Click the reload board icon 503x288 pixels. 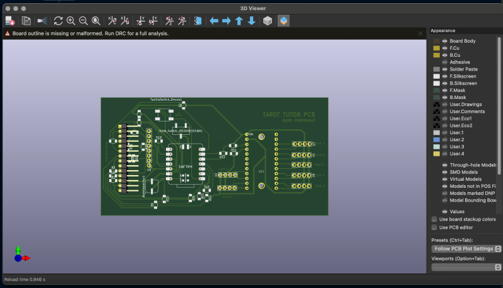click(58, 21)
